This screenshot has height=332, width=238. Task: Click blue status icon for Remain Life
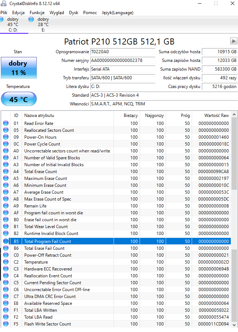tap(6, 206)
